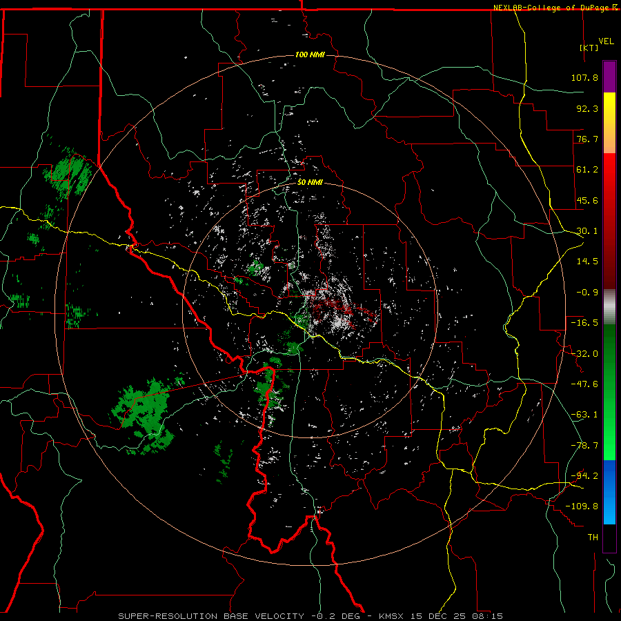The image size is (621, 621).
Task: Click the TH threshold label in legend
Action: [x=593, y=538]
